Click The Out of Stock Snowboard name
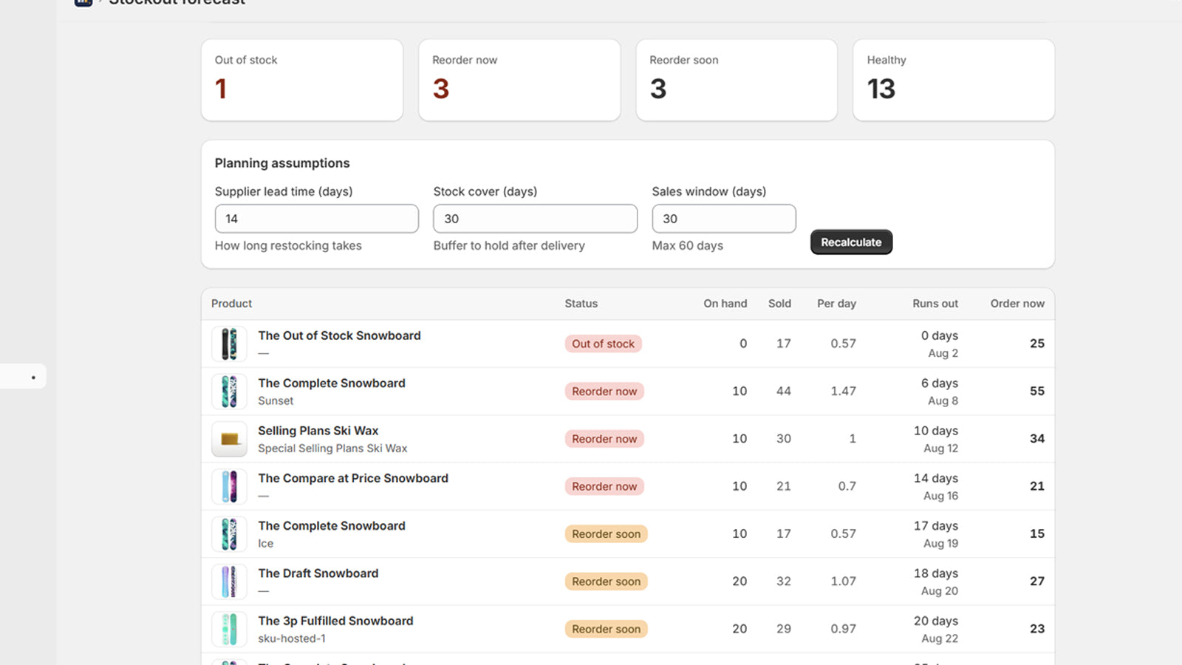This screenshot has height=665, width=1182. pos(339,335)
